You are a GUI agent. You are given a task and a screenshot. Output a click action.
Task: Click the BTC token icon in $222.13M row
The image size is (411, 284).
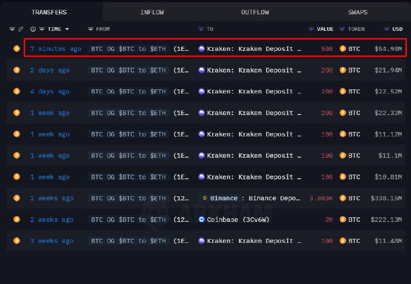[x=343, y=220]
